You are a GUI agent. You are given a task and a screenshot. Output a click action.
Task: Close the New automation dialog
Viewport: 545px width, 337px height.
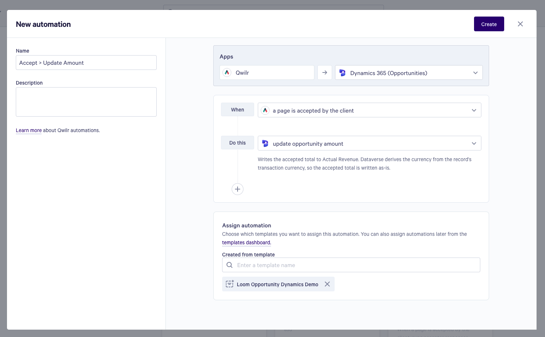[x=520, y=24]
